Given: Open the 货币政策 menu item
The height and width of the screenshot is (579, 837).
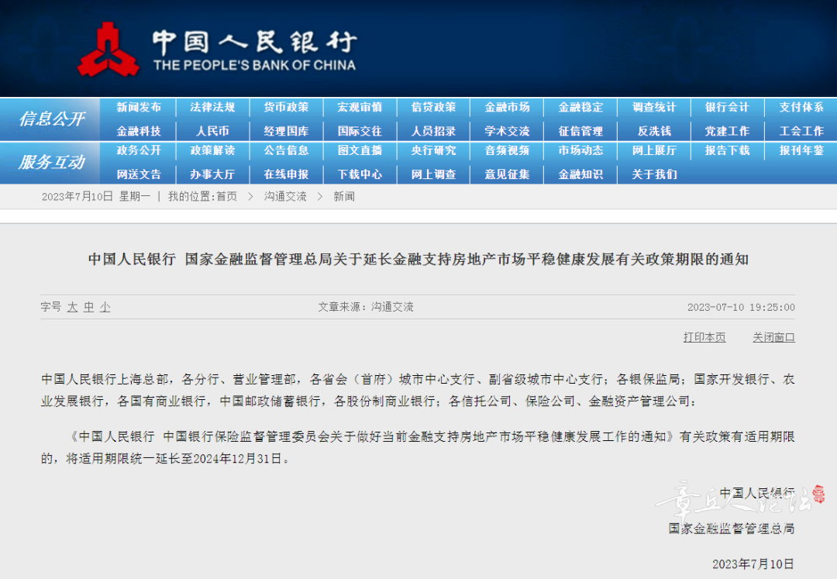Looking at the screenshot, I should pos(286,108).
